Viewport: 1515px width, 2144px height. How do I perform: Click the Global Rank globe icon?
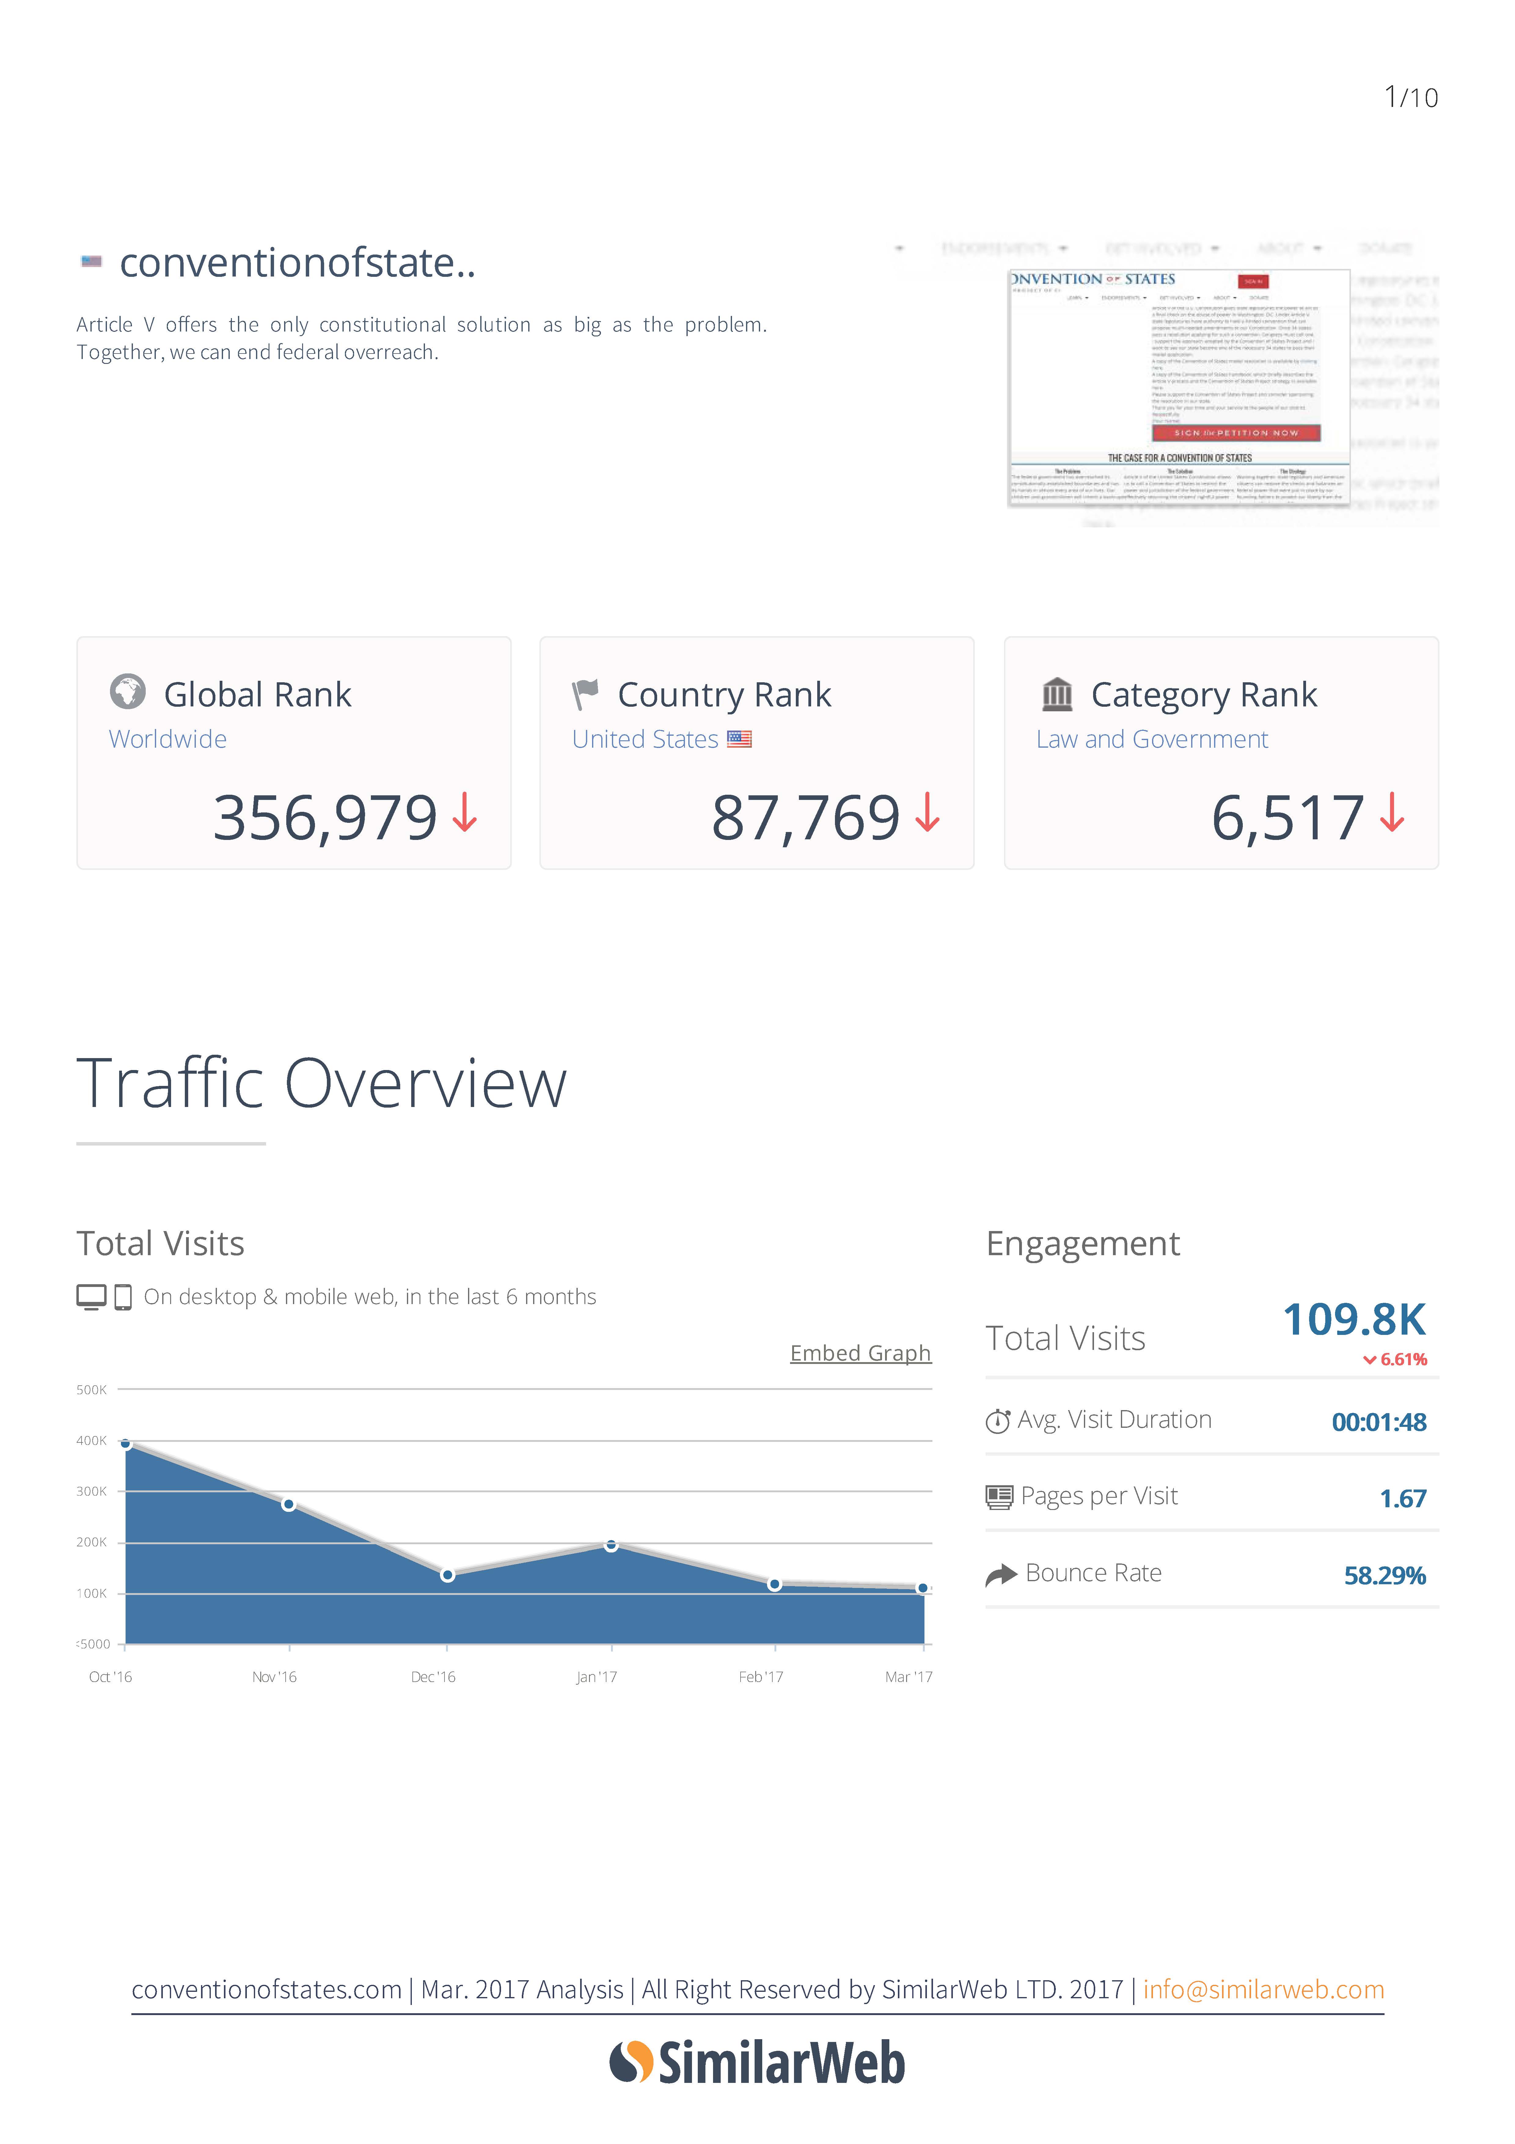click(x=128, y=692)
